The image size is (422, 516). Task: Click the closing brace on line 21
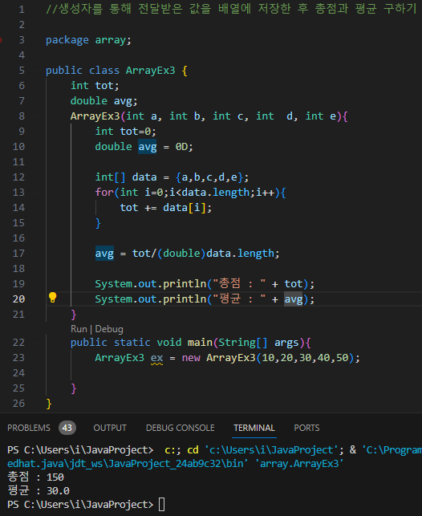click(x=74, y=315)
